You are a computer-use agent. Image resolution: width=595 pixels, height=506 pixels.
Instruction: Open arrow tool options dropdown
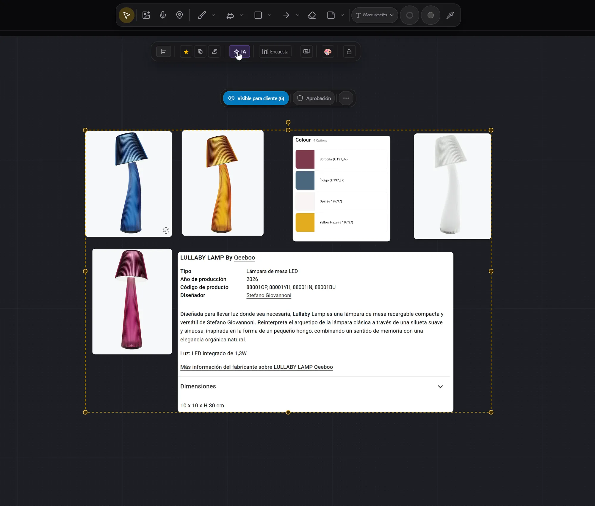pyautogui.click(x=297, y=15)
